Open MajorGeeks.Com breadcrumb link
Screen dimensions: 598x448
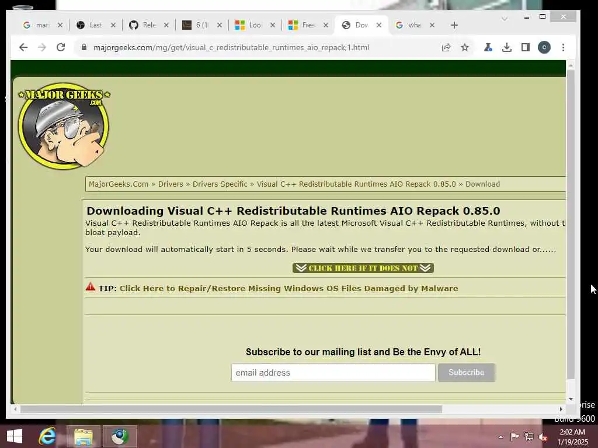point(118,184)
